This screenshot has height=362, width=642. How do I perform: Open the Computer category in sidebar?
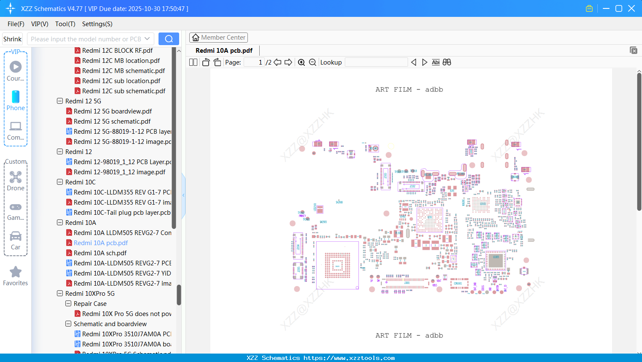click(16, 131)
